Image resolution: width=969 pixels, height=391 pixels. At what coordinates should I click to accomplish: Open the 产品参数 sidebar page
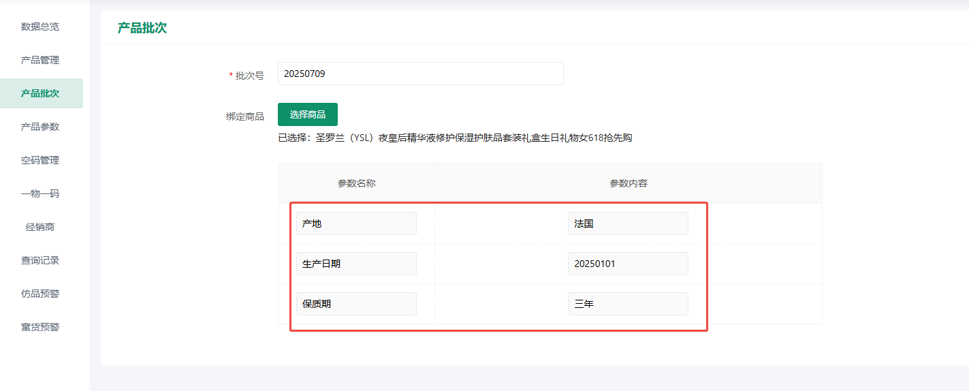(x=40, y=127)
